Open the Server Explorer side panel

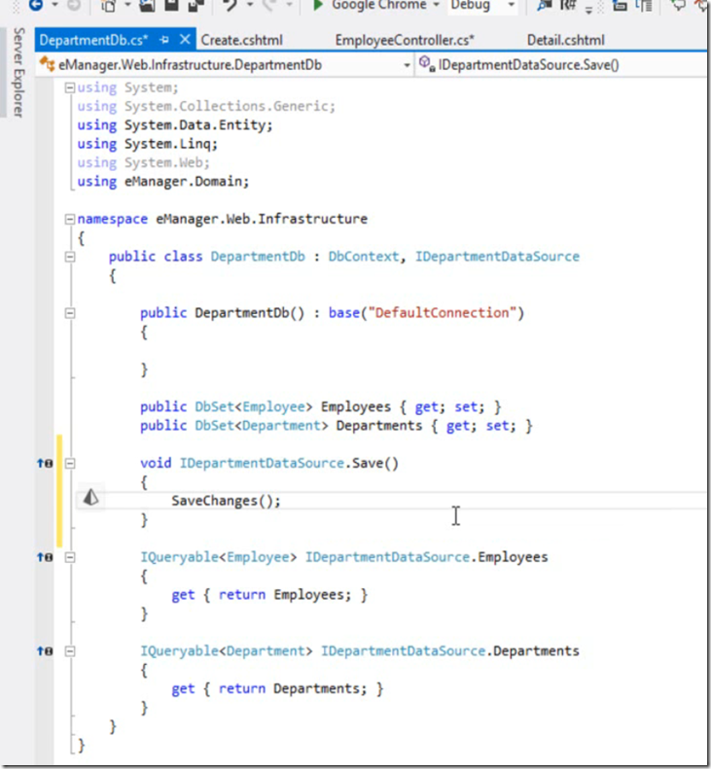[x=18, y=72]
